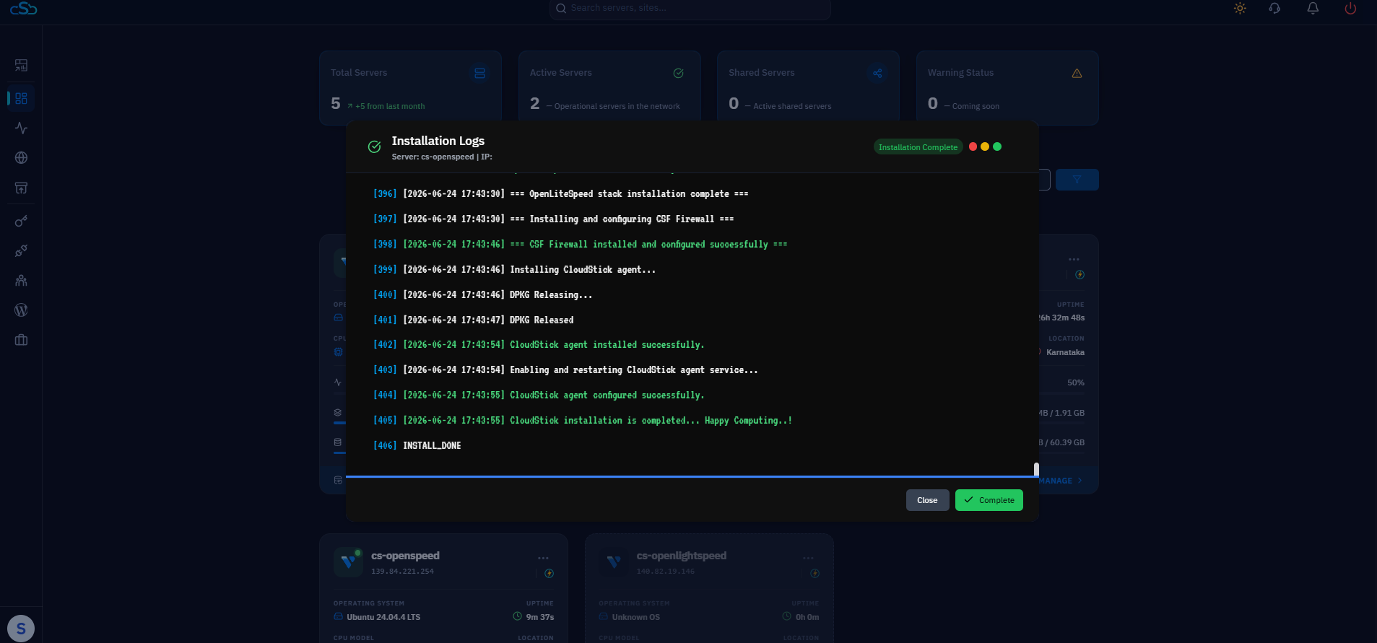Image resolution: width=1377 pixels, height=643 pixels.
Task: Click the funnel filter button behind the dialog
Action: [x=1077, y=180]
